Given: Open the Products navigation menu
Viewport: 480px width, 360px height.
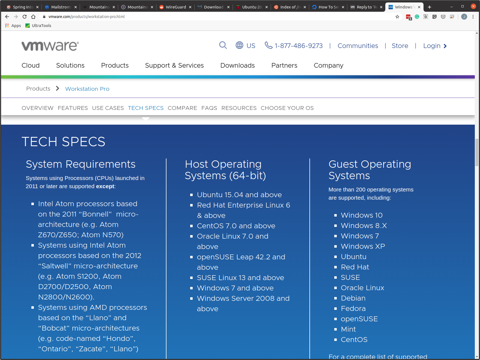Looking at the screenshot, I should pos(115,65).
